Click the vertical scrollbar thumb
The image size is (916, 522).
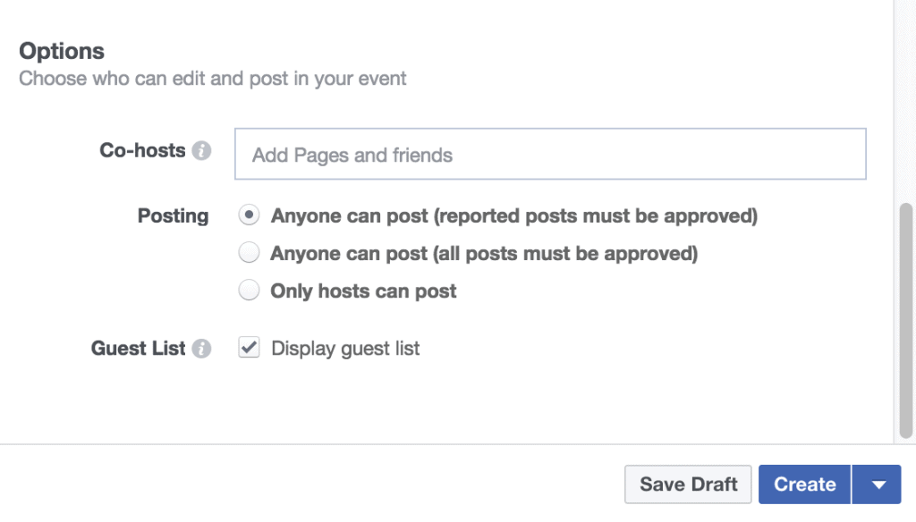coord(905,320)
